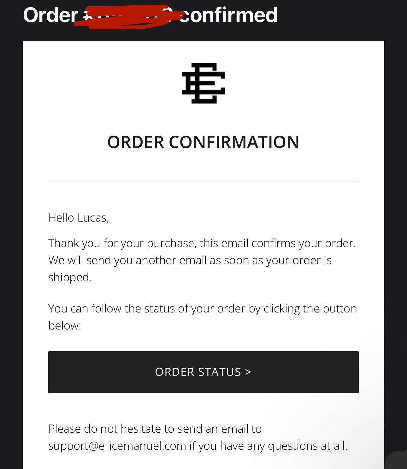Screen dimensions: 407x469
Task: Click the word 'confirmed' in email subject
Action: tap(229, 15)
